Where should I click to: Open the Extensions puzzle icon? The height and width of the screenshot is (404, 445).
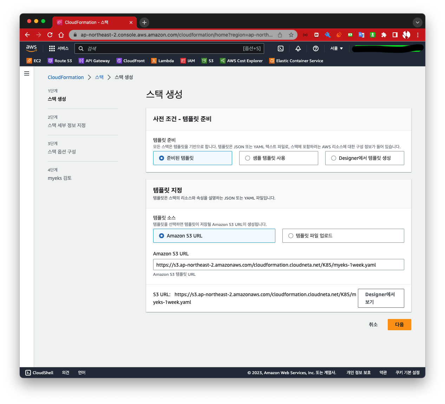pyautogui.click(x=384, y=35)
